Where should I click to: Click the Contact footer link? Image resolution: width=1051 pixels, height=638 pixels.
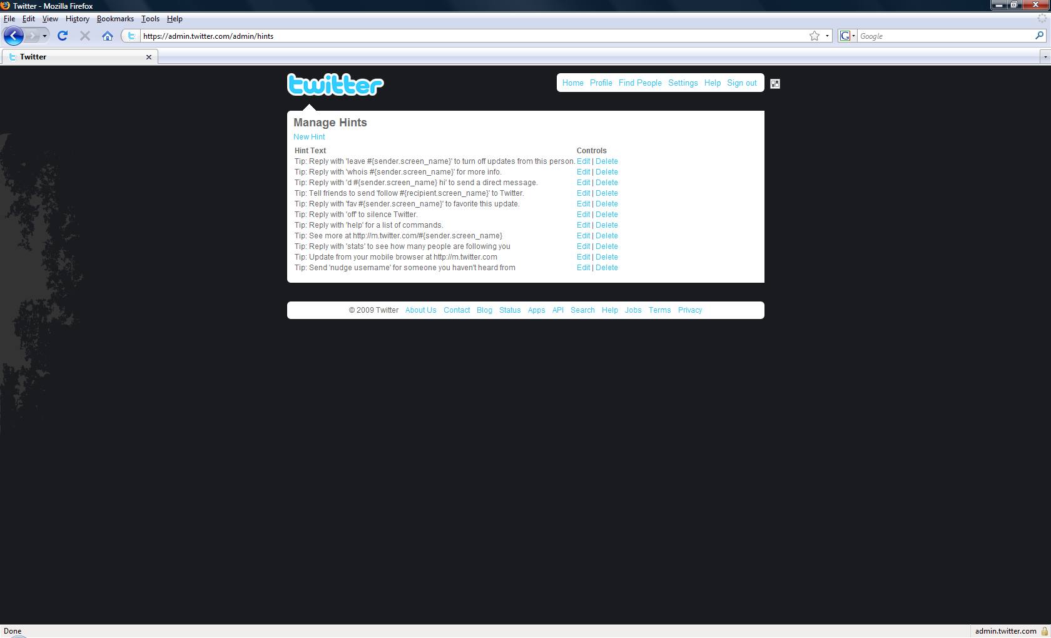point(457,310)
